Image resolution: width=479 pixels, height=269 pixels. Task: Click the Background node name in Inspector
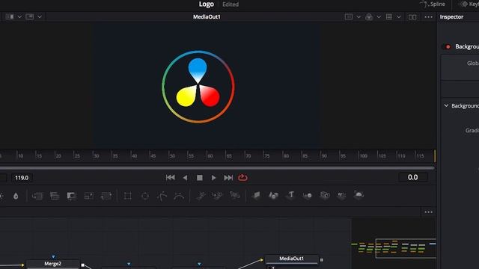pyautogui.click(x=467, y=46)
